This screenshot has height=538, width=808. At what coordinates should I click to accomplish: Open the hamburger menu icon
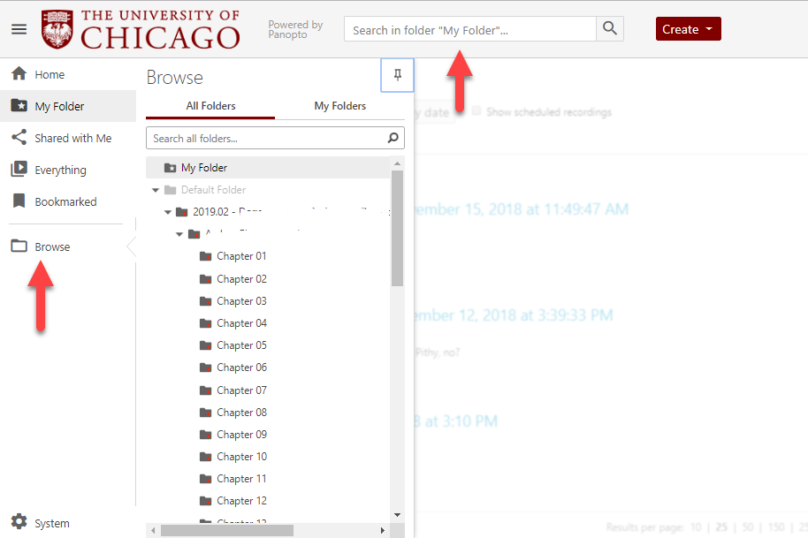(x=19, y=29)
